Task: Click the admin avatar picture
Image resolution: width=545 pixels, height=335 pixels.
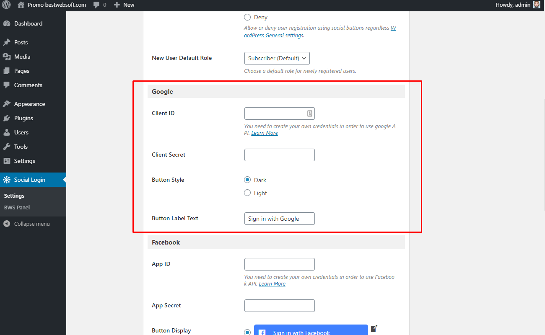Action: 537,5
